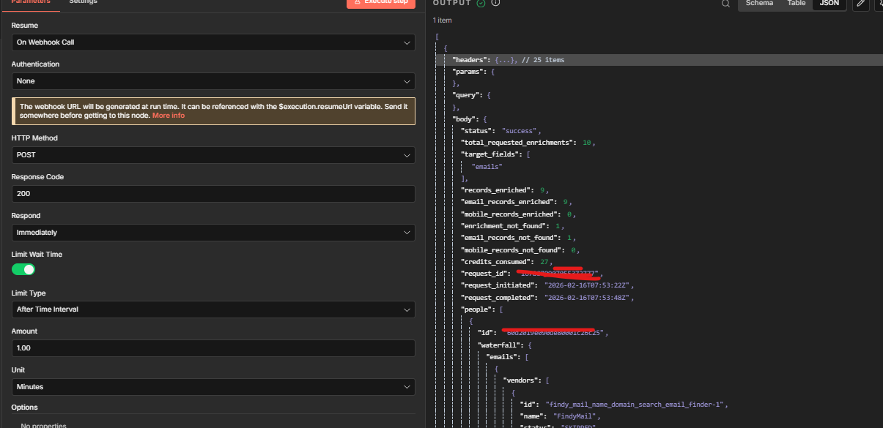Toggle the Limit Wait Time switch

coord(23,269)
